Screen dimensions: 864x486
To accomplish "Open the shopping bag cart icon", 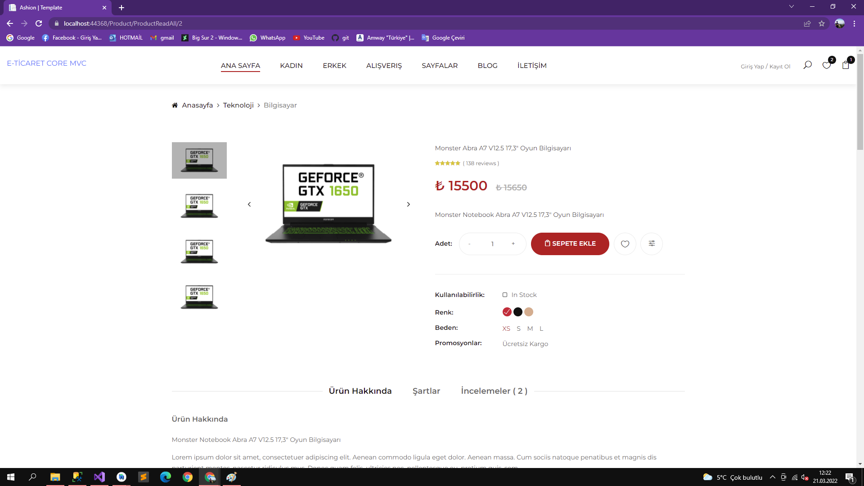I will point(846,66).
